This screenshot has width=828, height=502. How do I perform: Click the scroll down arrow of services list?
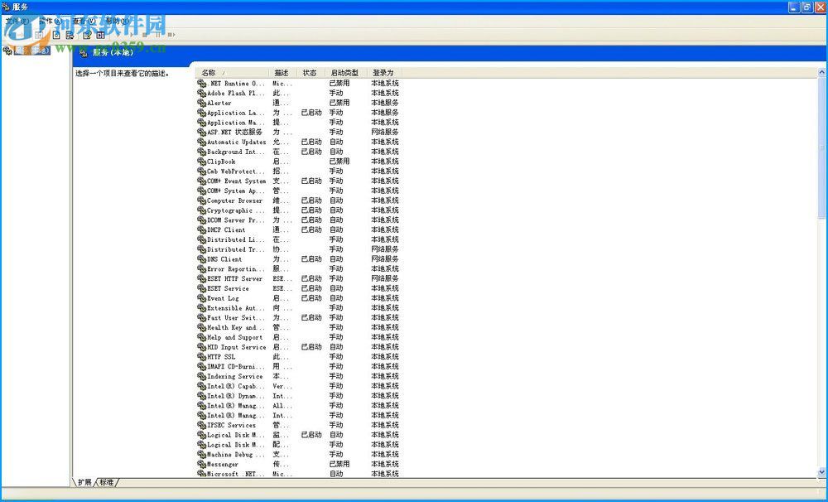point(822,472)
